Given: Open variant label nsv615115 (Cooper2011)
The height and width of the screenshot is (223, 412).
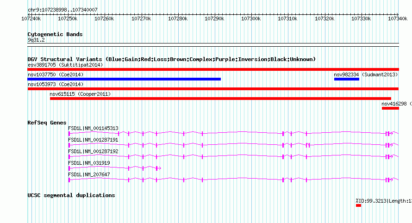Looking at the screenshot, I should (x=80, y=94).
